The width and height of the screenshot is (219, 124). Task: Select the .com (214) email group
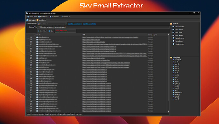click(178, 60)
